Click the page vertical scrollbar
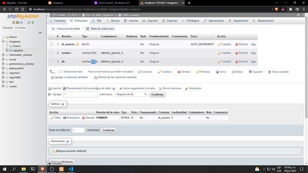This screenshot has width=308, height=173. tap(306, 67)
